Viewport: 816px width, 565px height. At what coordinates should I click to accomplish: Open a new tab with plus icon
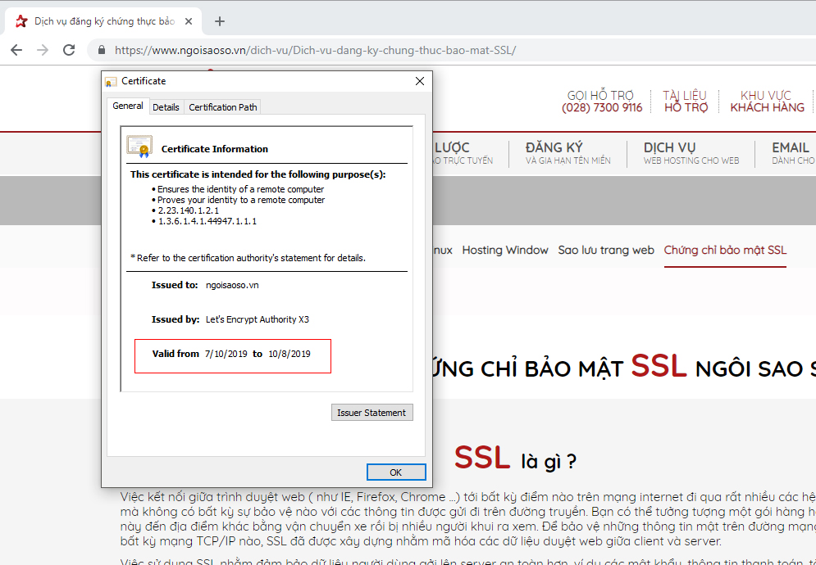219,21
